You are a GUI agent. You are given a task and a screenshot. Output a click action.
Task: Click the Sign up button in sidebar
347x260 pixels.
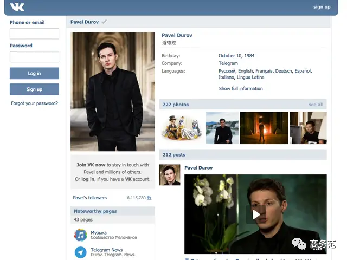(34, 89)
